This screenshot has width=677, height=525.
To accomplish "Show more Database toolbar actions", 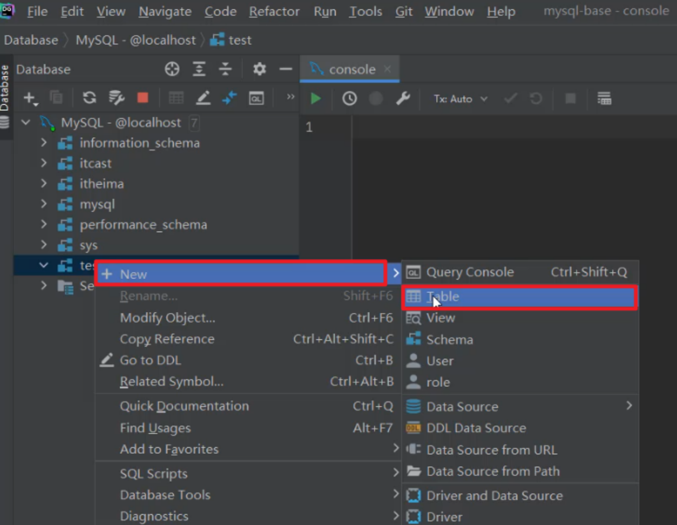I will (x=290, y=96).
